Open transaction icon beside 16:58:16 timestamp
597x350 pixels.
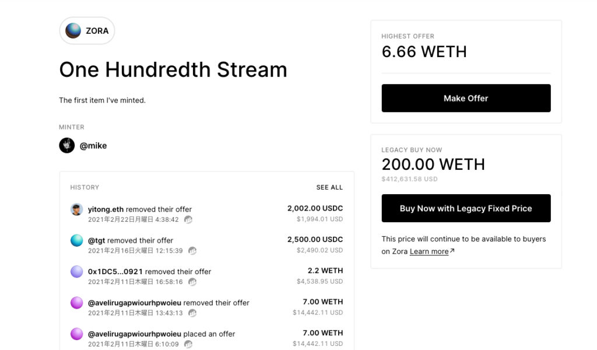192,282
